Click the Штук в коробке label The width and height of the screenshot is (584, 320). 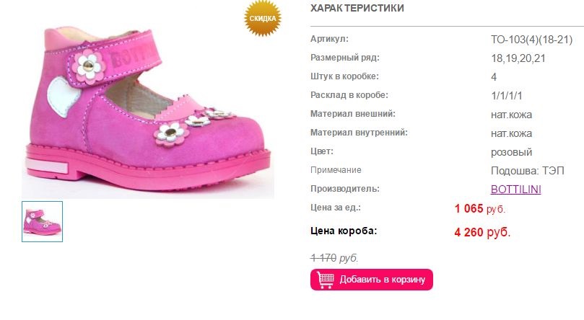344,76
